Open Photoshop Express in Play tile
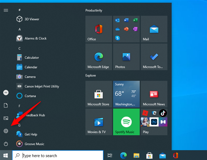 (x=154, y=122)
